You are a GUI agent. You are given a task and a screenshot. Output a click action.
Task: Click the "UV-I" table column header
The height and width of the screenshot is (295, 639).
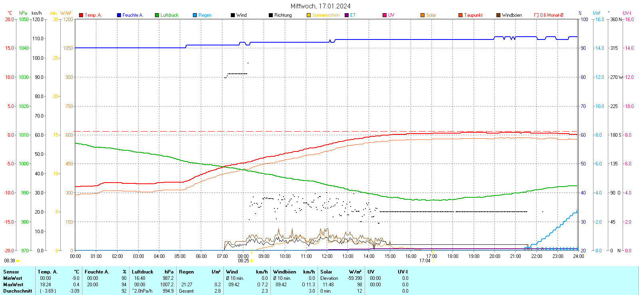(x=403, y=272)
